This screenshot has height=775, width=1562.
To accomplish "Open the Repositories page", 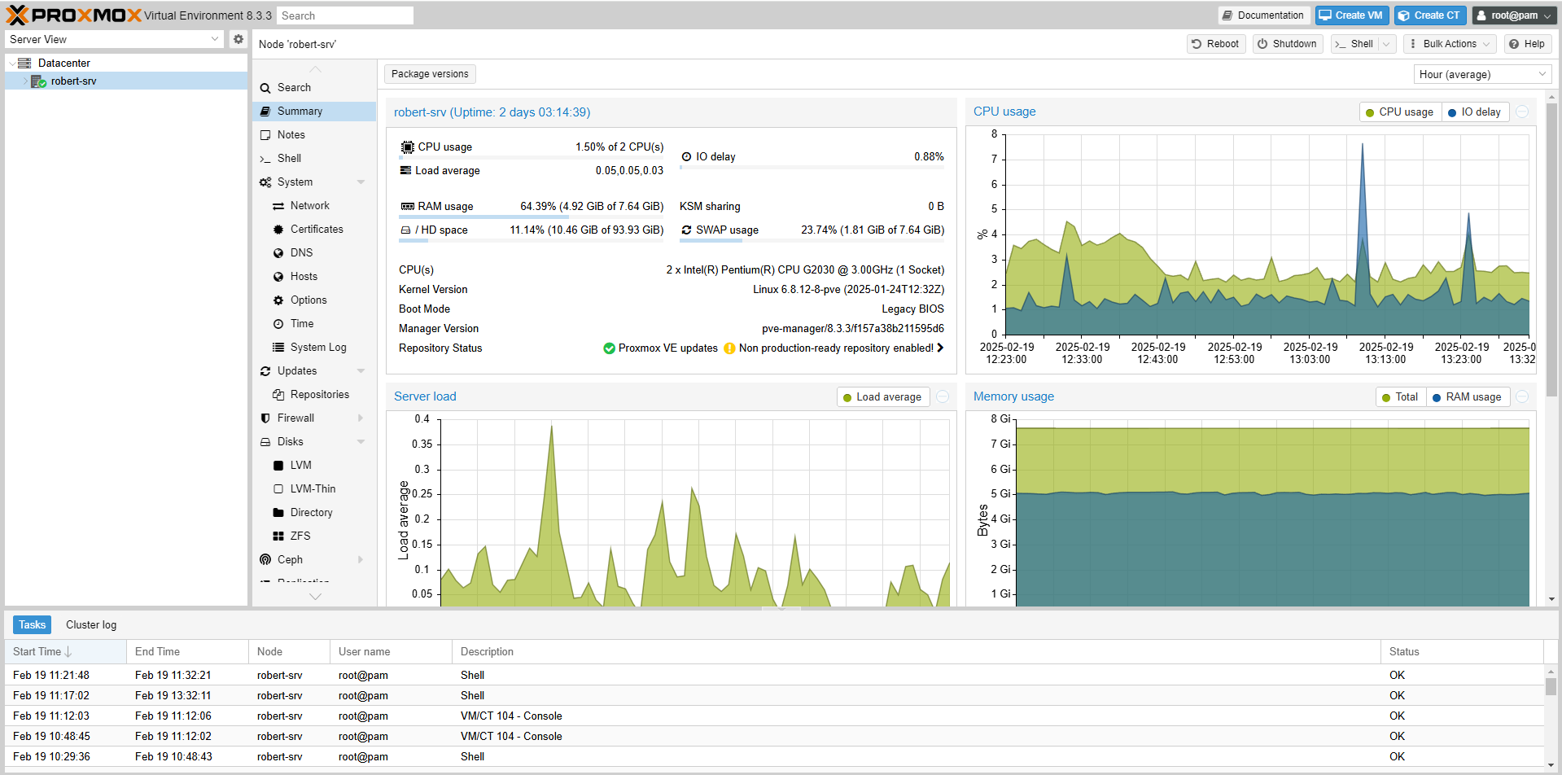I will point(319,395).
